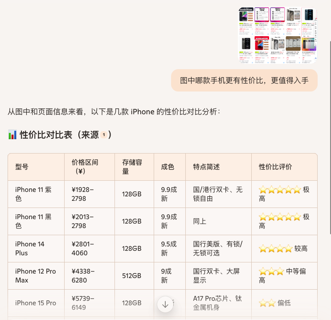Viewport: 331px width, 320px height.
Task: Click the price ¥5739–6149 cell
Action: (90, 303)
